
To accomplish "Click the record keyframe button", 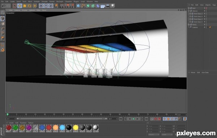I will tap(152, 119).
